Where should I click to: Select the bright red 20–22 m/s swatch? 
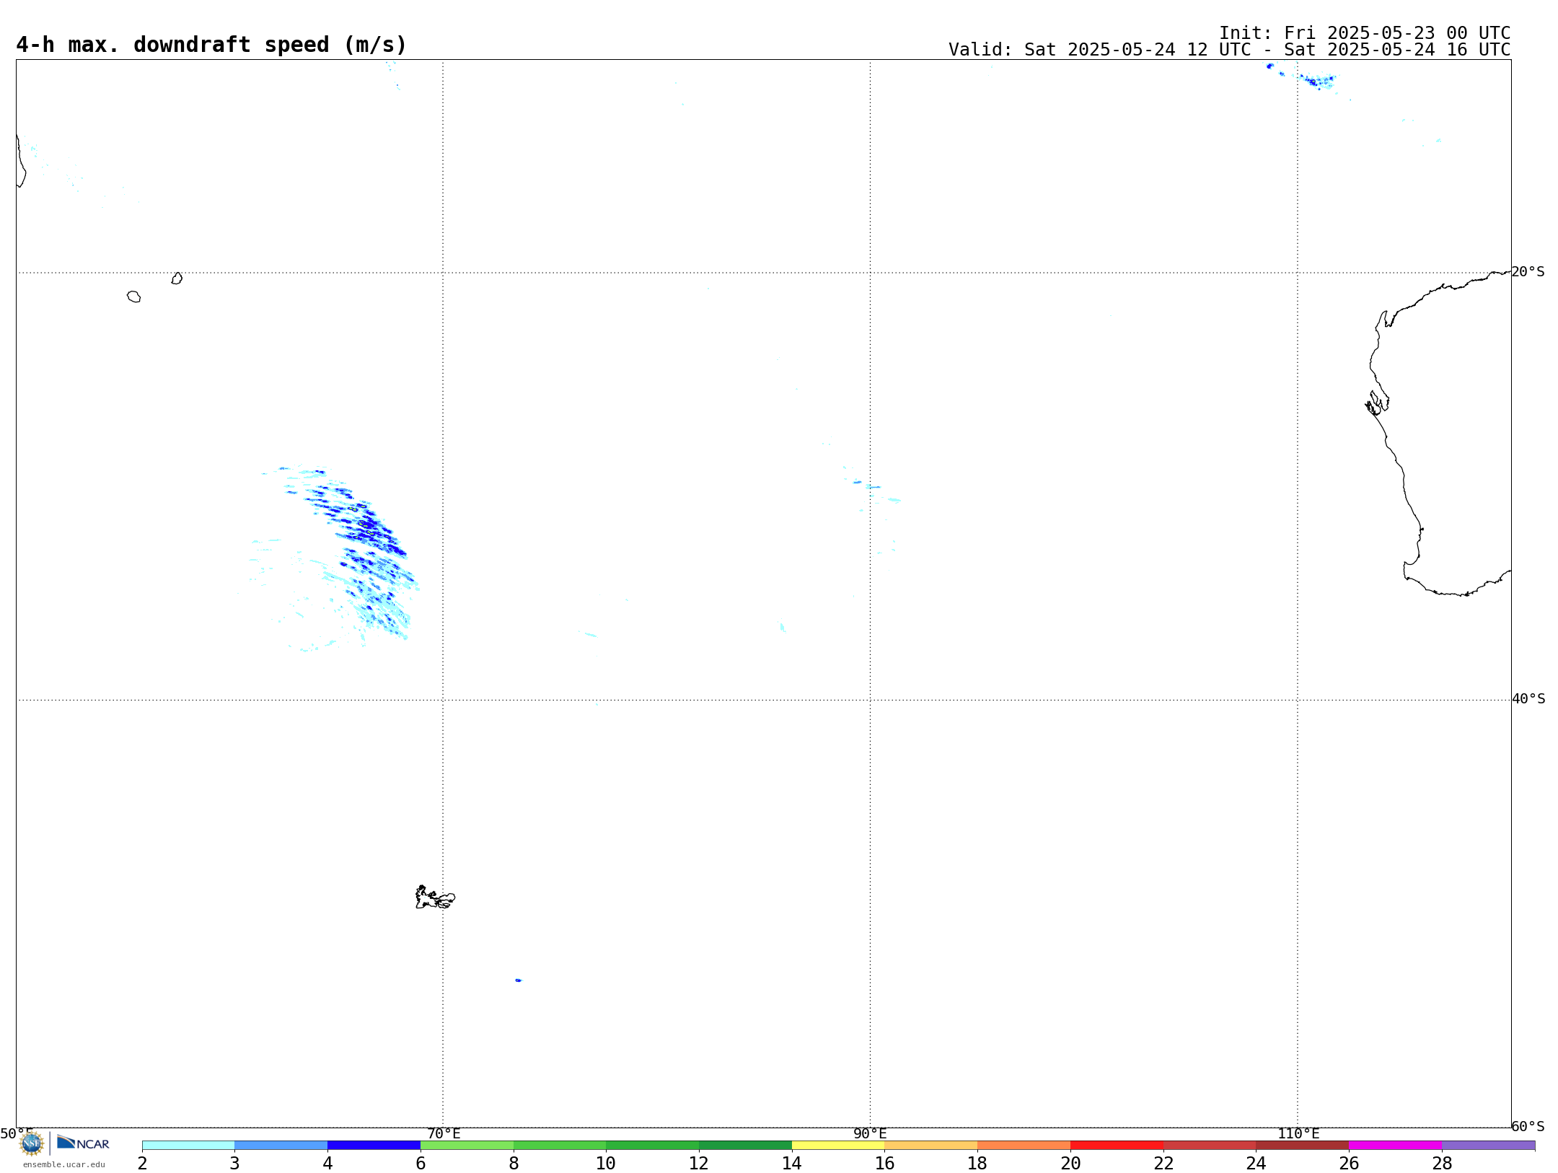1117,1145
